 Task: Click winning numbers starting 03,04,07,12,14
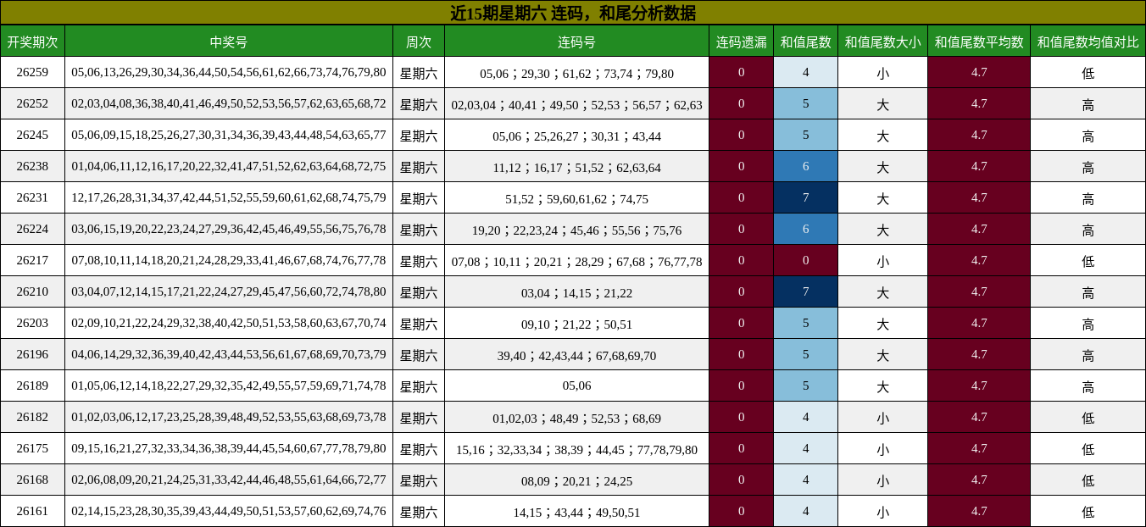(x=229, y=291)
